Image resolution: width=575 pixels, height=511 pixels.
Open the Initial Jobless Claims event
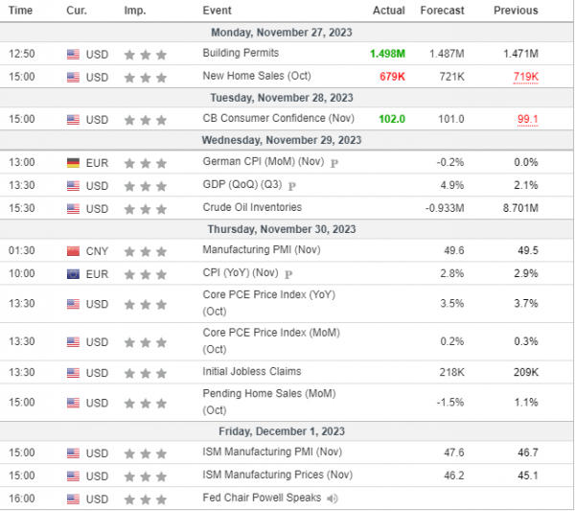tap(251, 372)
